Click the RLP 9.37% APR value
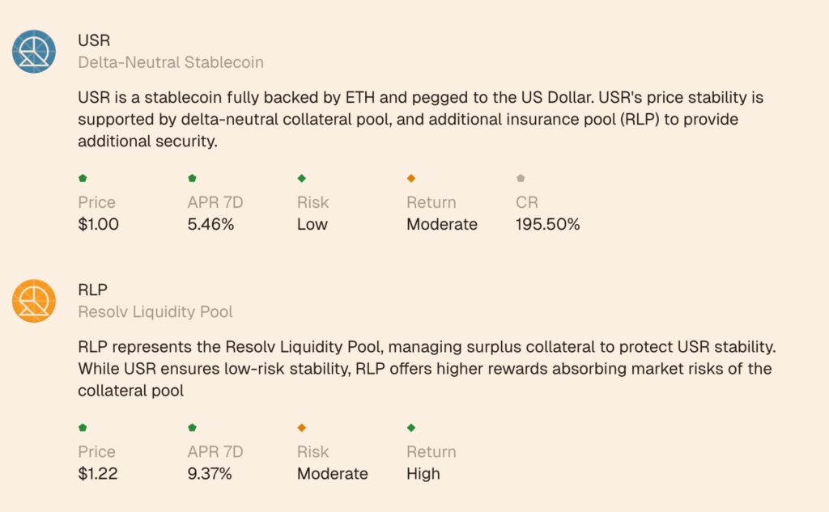 [210, 473]
